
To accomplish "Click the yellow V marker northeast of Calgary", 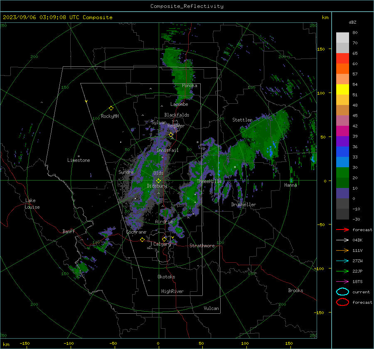I will 172,237.
